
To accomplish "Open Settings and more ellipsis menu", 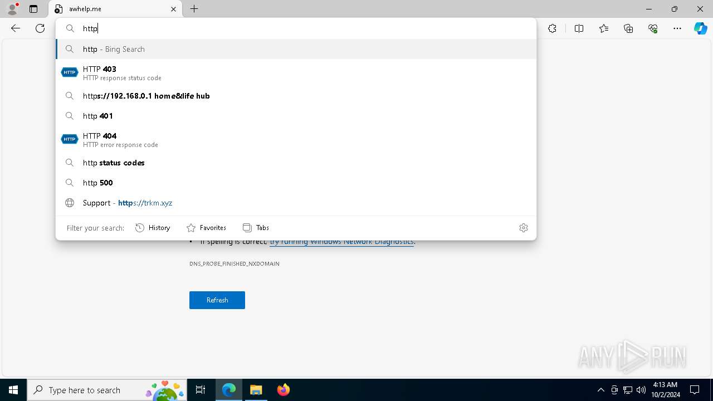I will pos(677,28).
